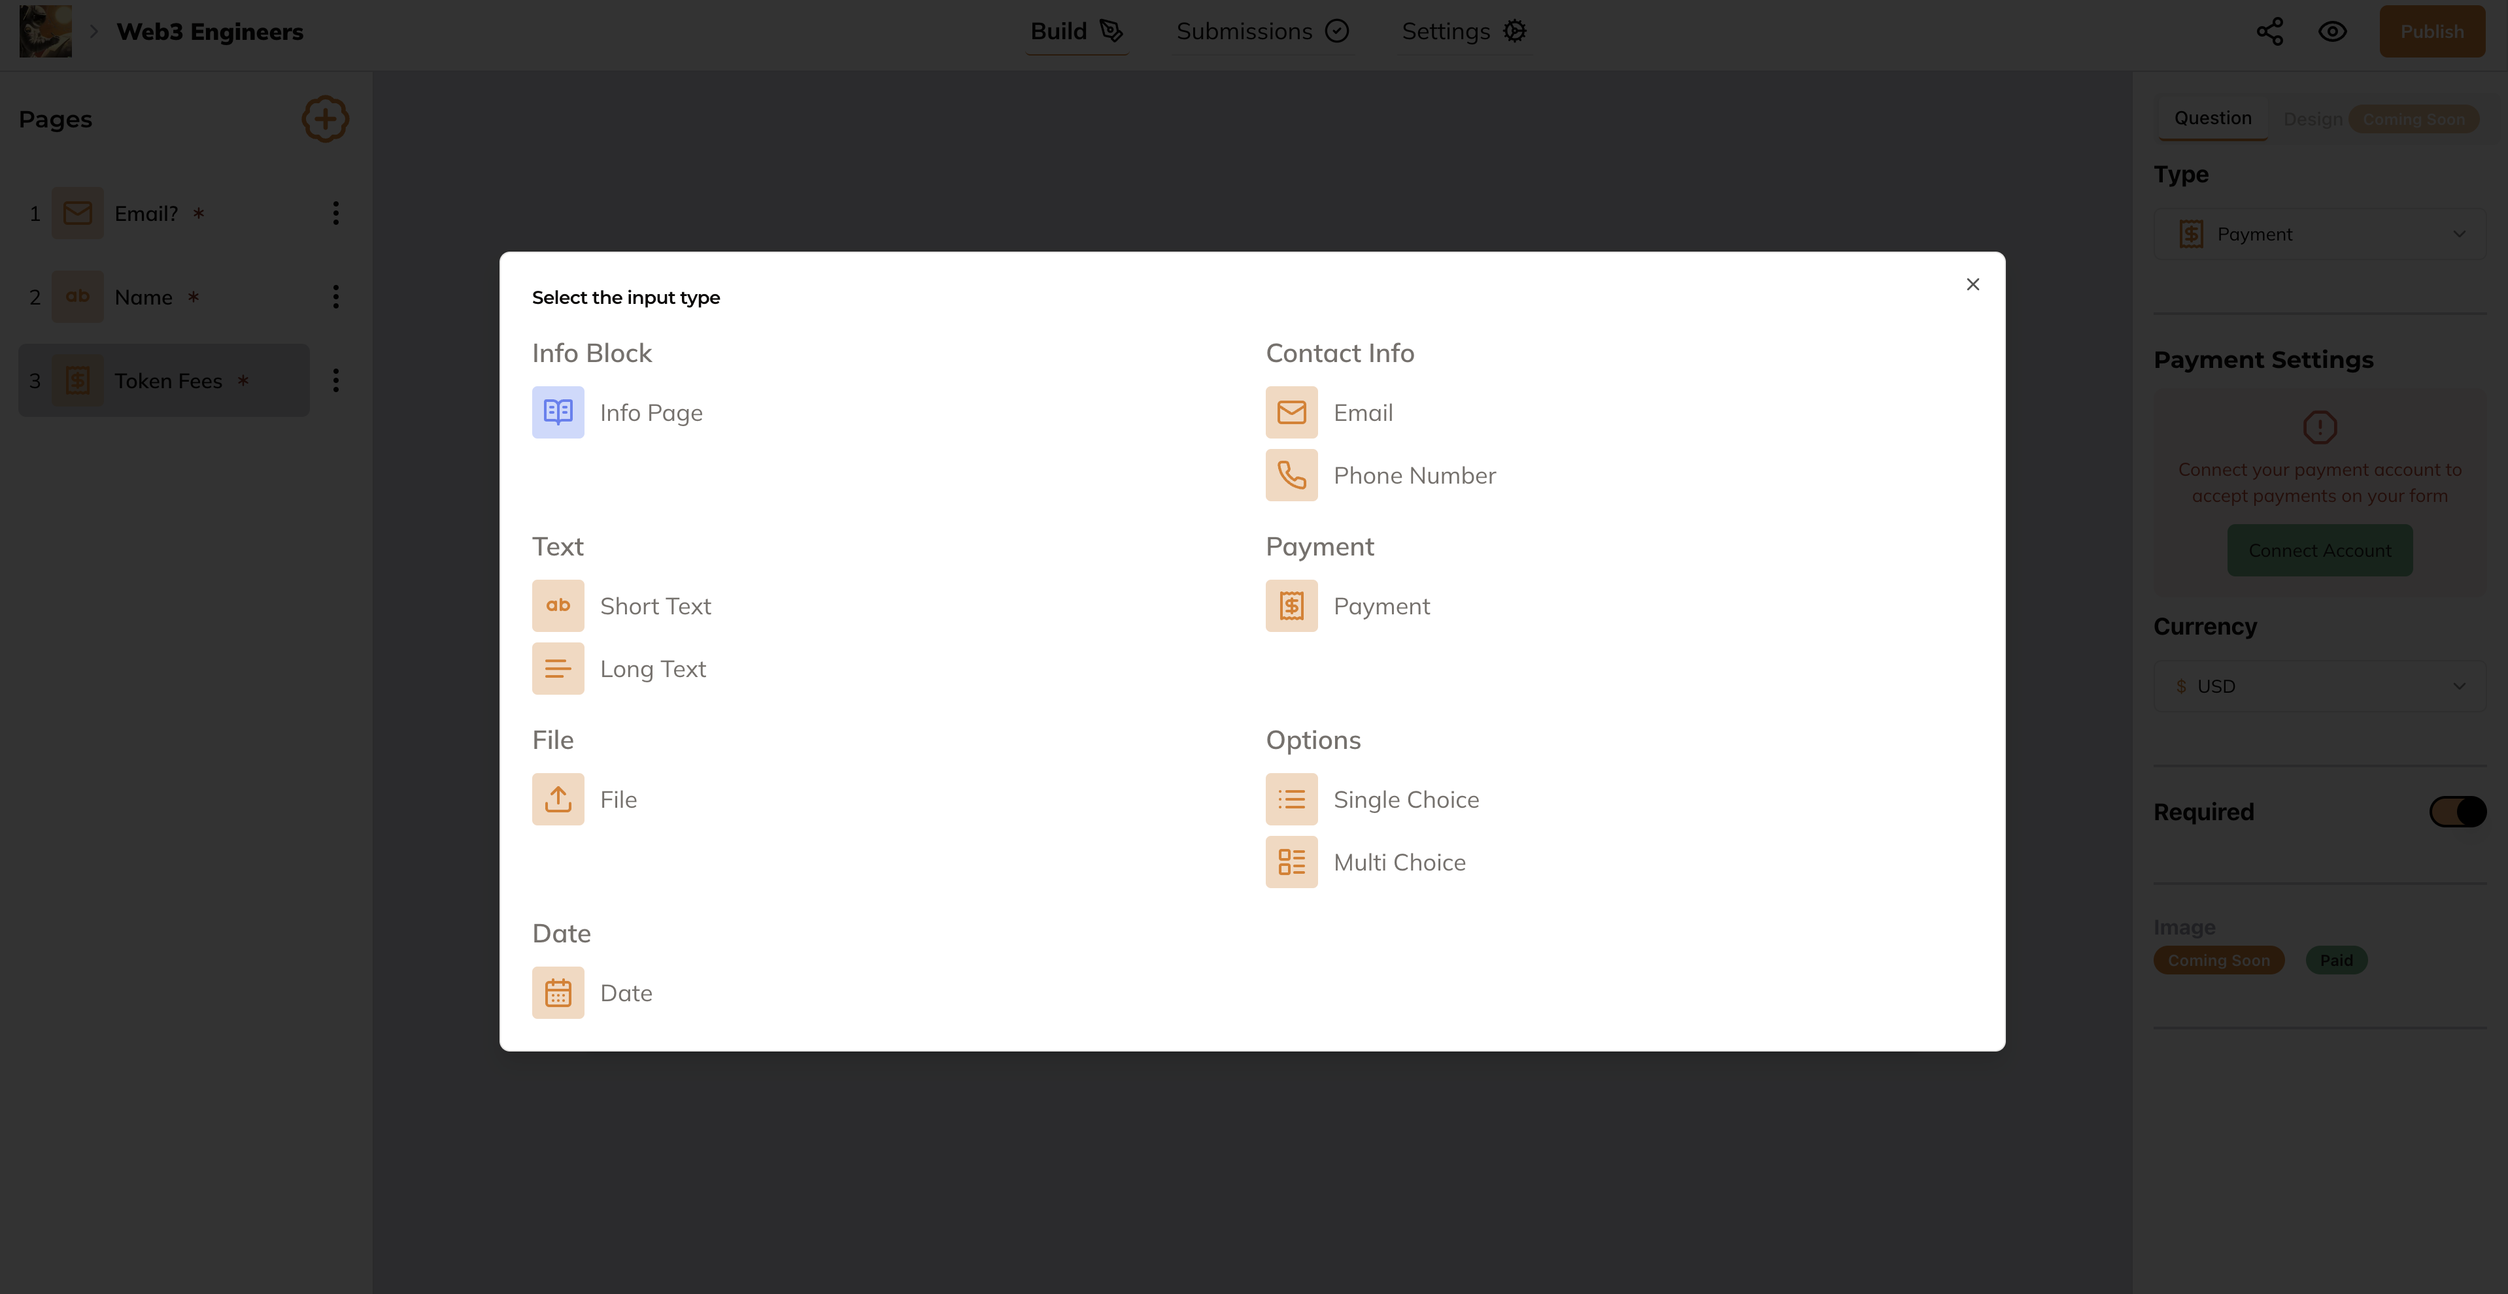Toggle the Required switch
This screenshot has width=2508, height=1294.
tap(2458, 812)
